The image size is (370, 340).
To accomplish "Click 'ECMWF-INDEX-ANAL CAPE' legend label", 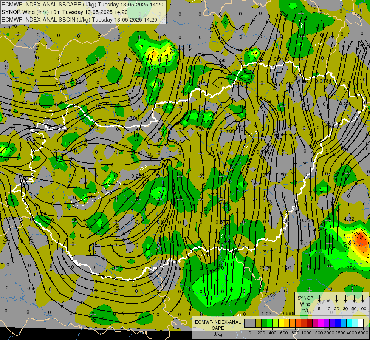I will (218, 325).
